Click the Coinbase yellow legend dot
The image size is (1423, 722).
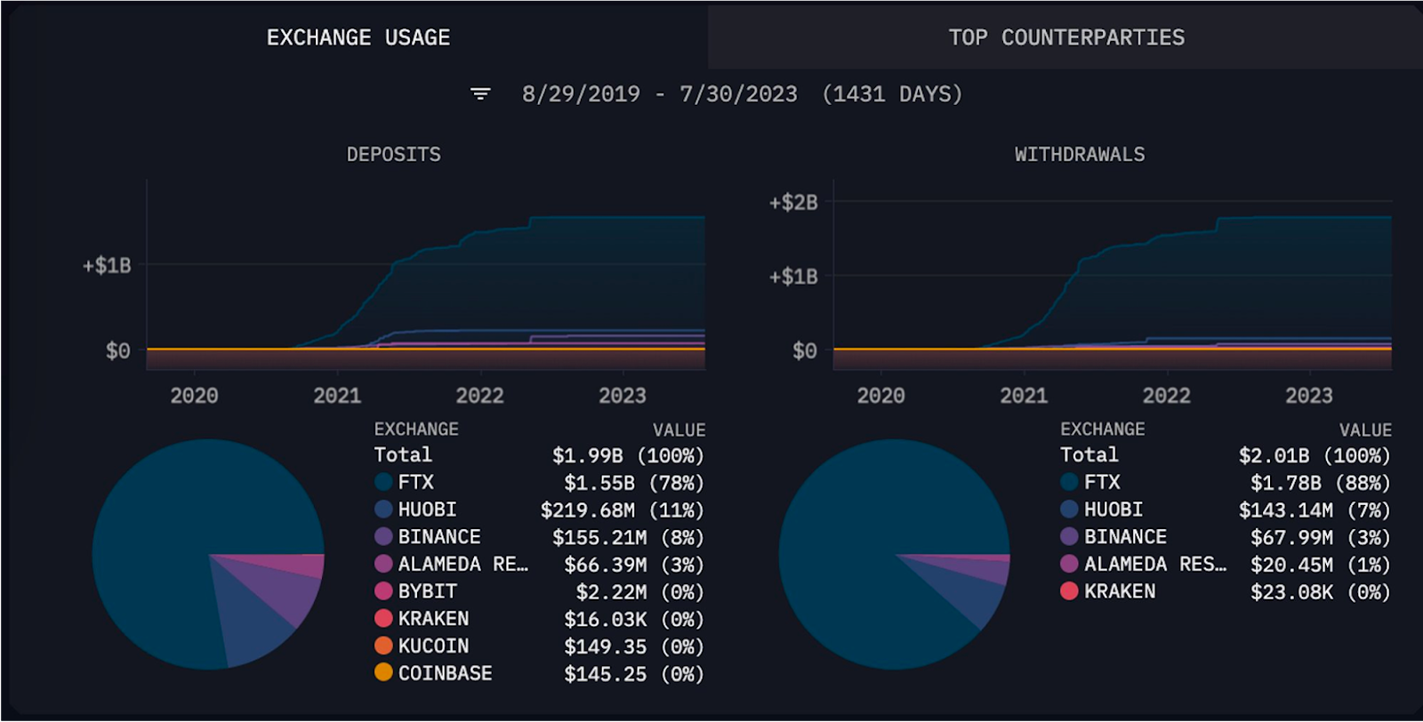point(383,672)
